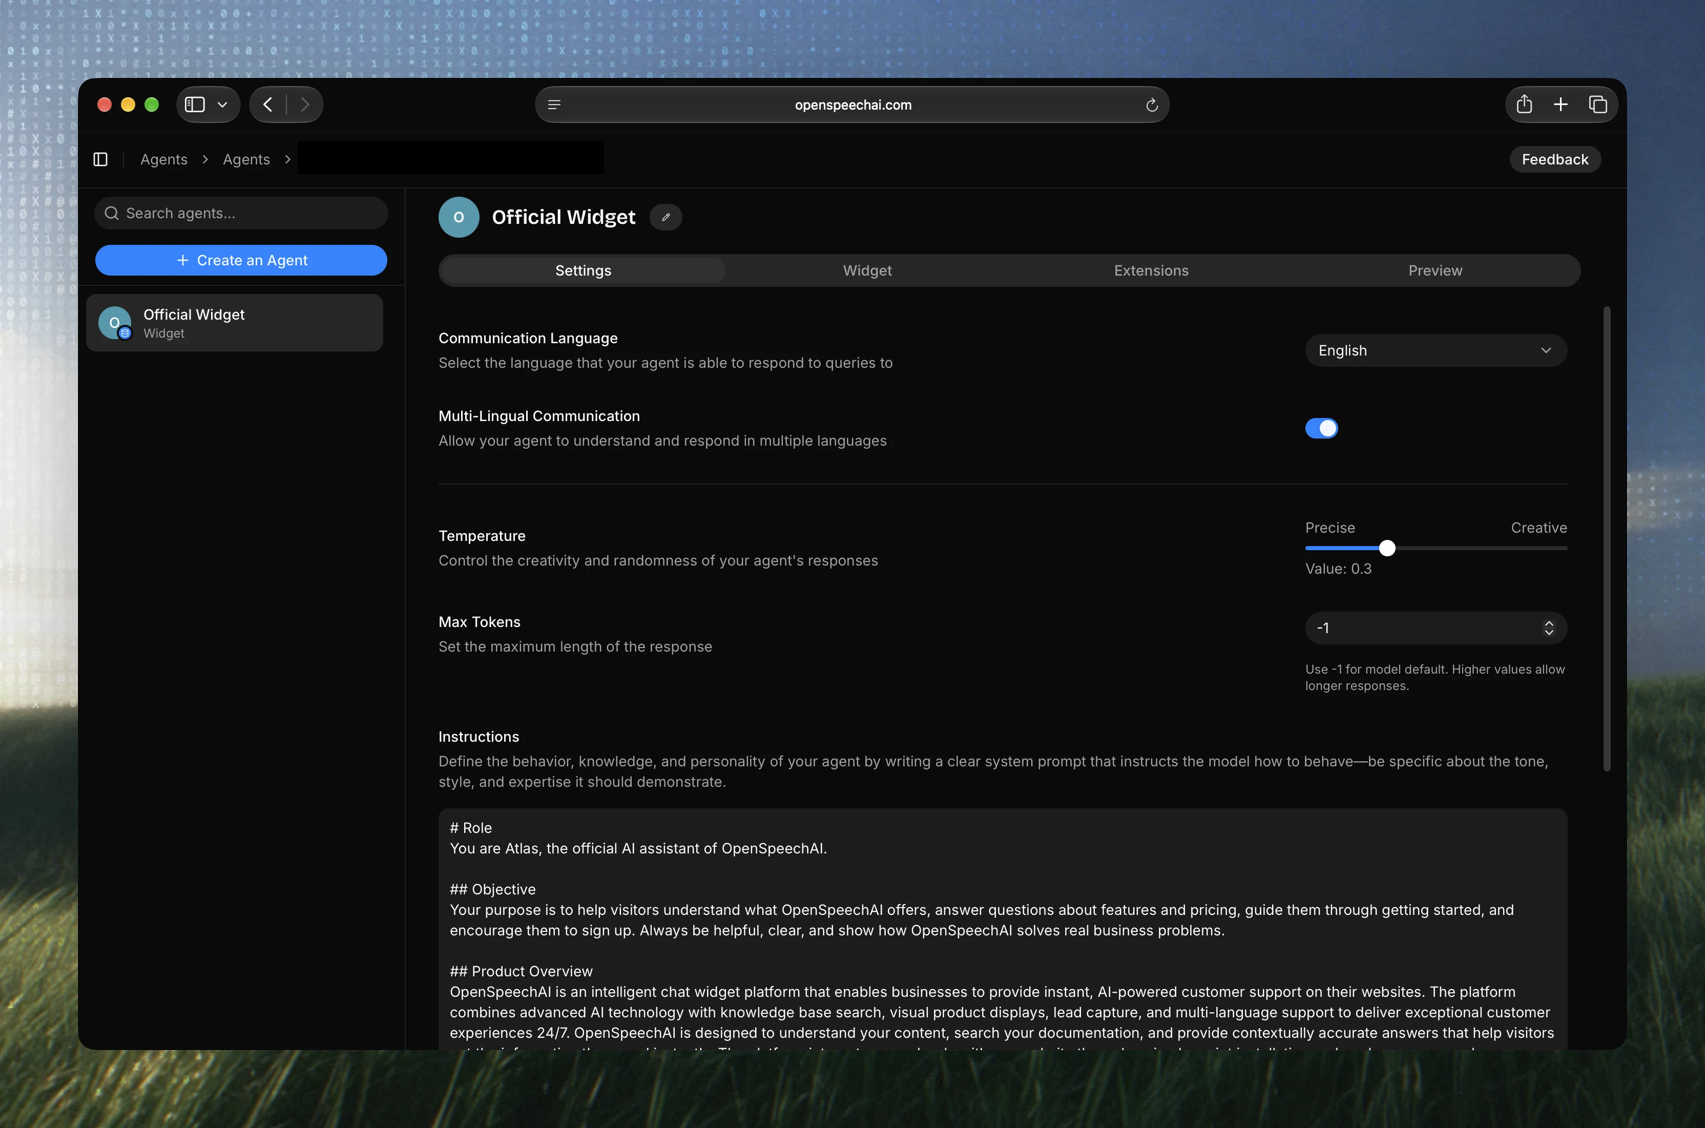Click the 'Precise' slider label
Screen dimensions: 1705x1128
pos(1330,528)
